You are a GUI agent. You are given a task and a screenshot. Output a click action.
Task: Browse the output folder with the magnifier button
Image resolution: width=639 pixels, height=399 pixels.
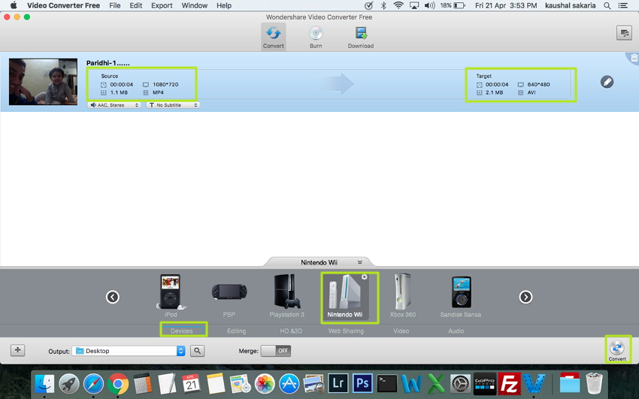coord(197,351)
